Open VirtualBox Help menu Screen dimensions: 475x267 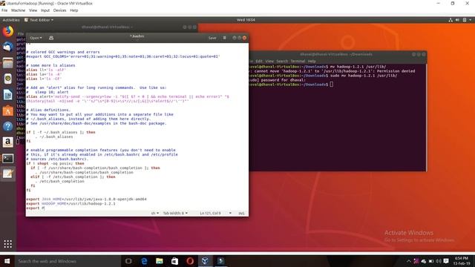74,10
